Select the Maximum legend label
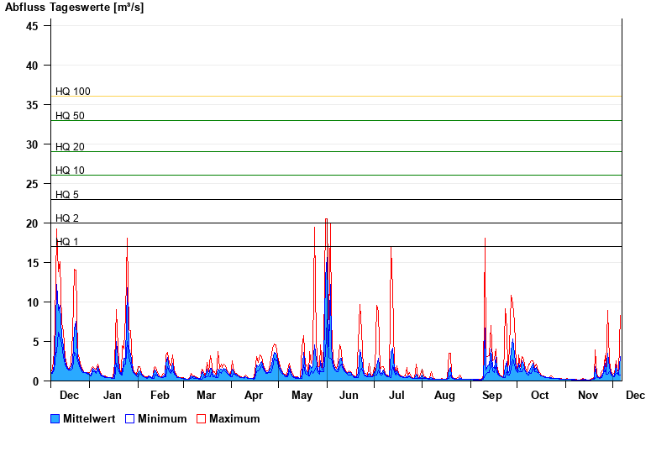The image size is (672, 462). [x=234, y=418]
